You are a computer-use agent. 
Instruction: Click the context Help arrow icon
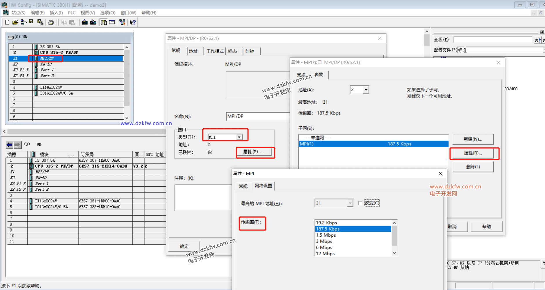[132, 22]
